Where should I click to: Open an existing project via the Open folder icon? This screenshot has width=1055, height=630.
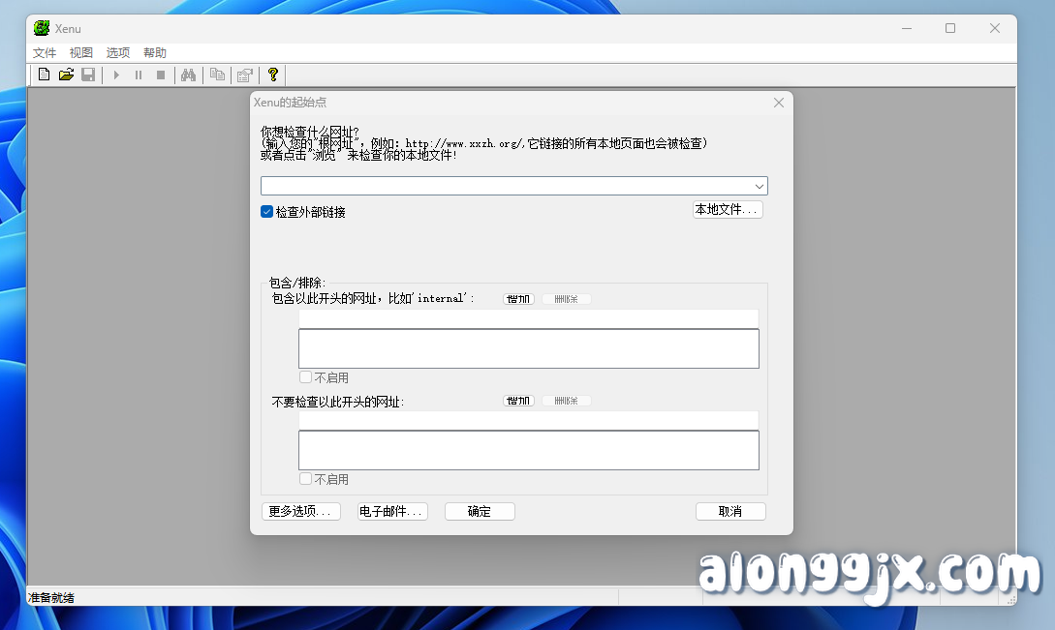click(66, 75)
